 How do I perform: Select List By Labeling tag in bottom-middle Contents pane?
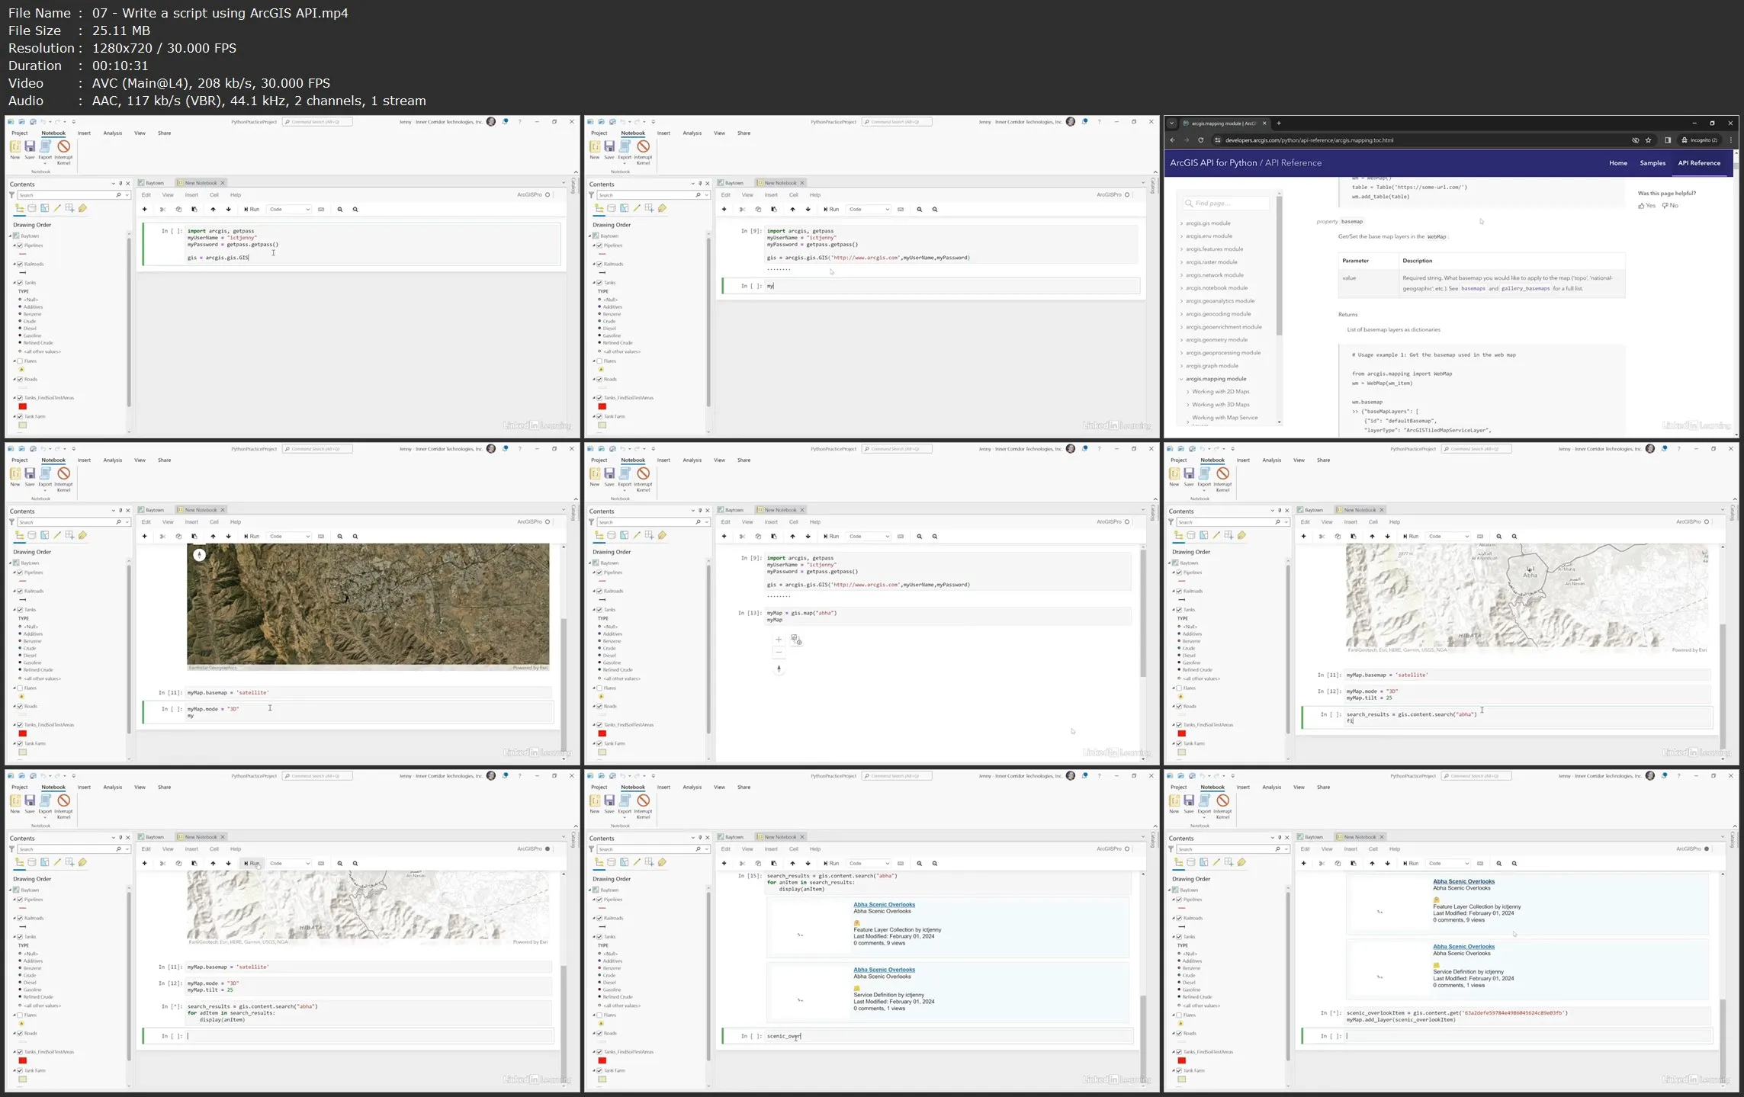[x=662, y=862]
